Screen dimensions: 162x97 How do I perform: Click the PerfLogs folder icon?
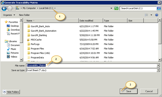point(29,44)
